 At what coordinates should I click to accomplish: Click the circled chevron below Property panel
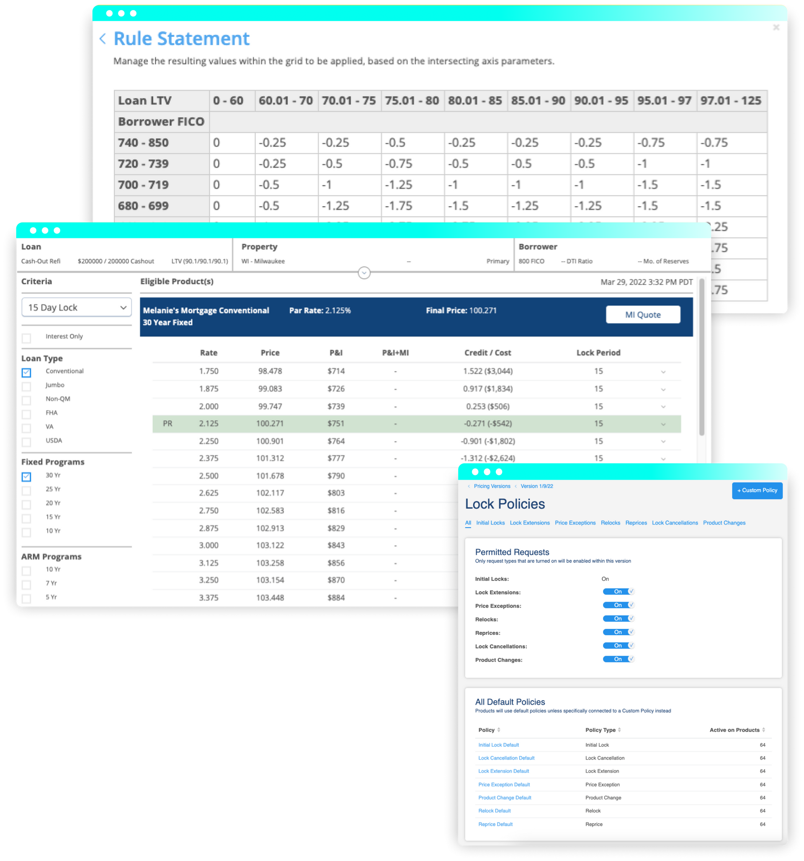pyautogui.click(x=364, y=273)
